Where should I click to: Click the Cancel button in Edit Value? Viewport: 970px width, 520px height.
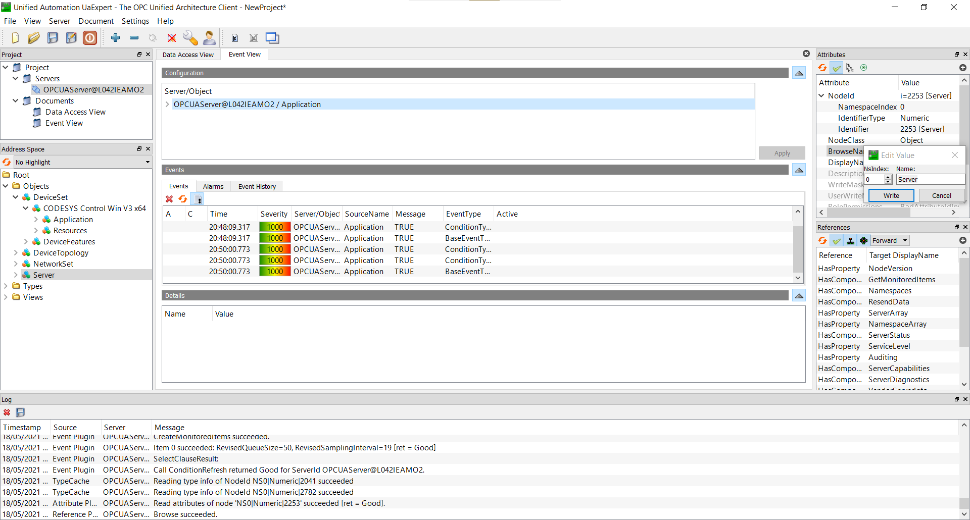(941, 195)
